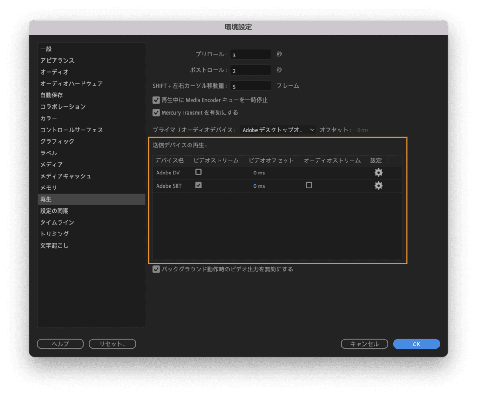Click the ヘルプ button

[x=60, y=344]
